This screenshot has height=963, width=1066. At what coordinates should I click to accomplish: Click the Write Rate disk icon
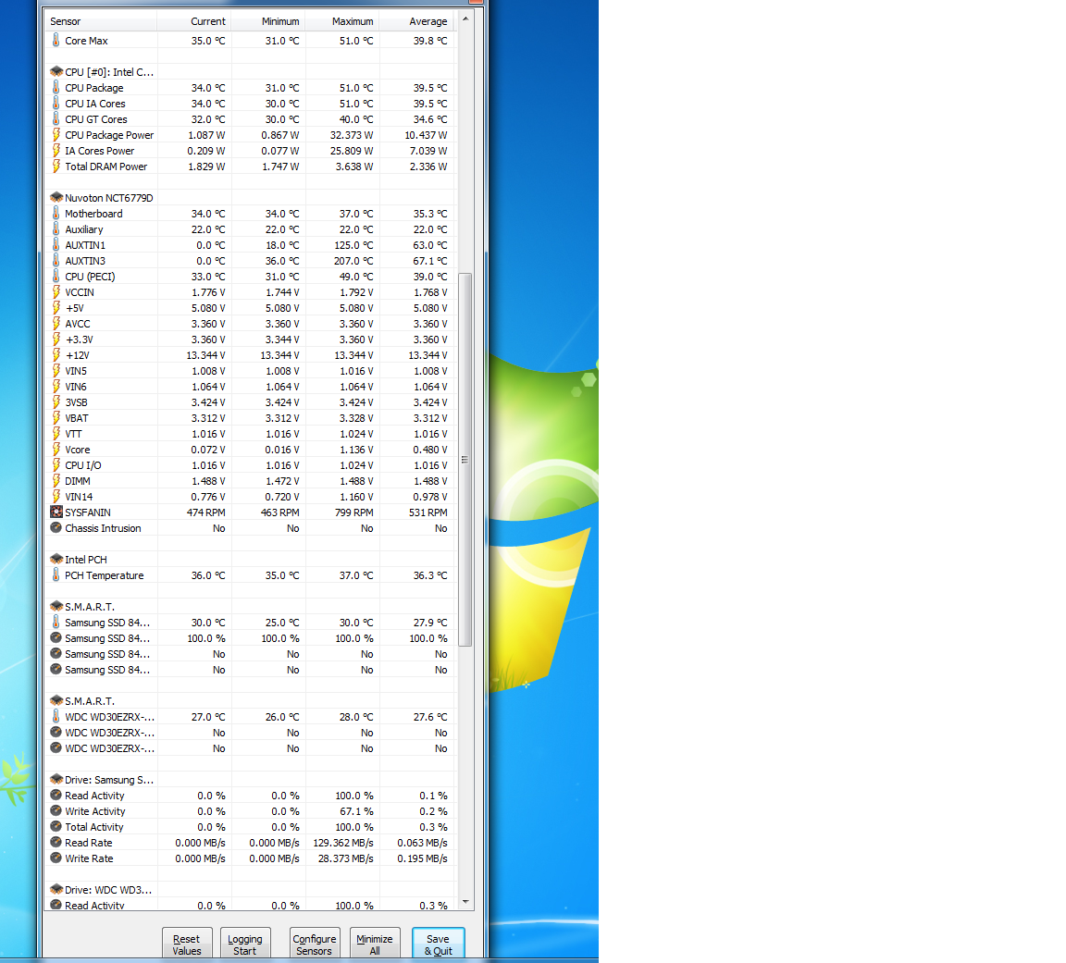(56, 858)
